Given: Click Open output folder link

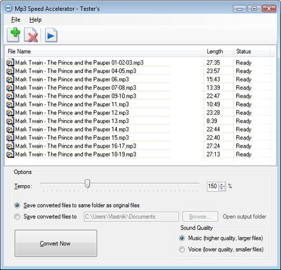Looking at the screenshot, I should point(244,217).
